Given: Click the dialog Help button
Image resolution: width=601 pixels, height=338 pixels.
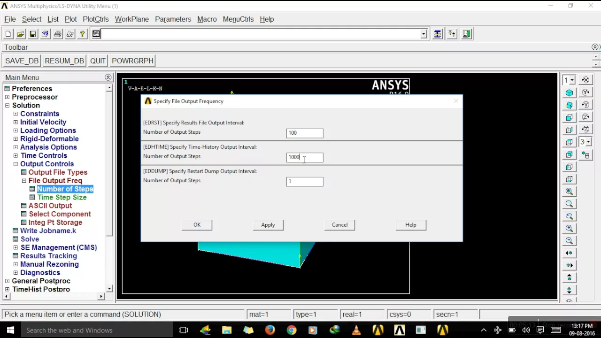Looking at the screenshot, I should coord(411,225).
